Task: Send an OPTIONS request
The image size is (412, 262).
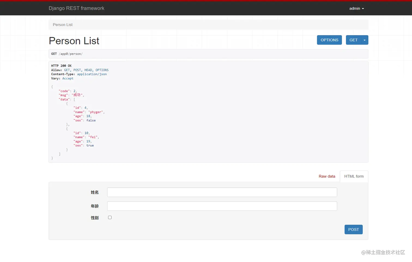Action: click(329, 40)
